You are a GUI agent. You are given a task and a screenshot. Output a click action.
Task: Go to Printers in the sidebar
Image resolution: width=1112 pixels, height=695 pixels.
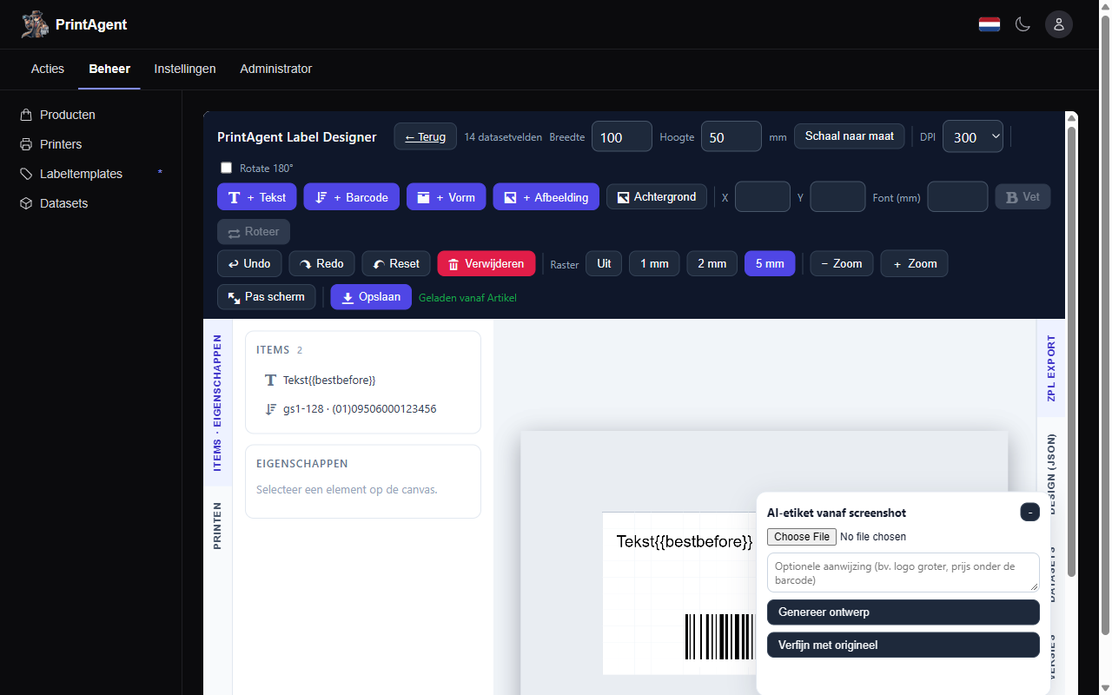61,144
